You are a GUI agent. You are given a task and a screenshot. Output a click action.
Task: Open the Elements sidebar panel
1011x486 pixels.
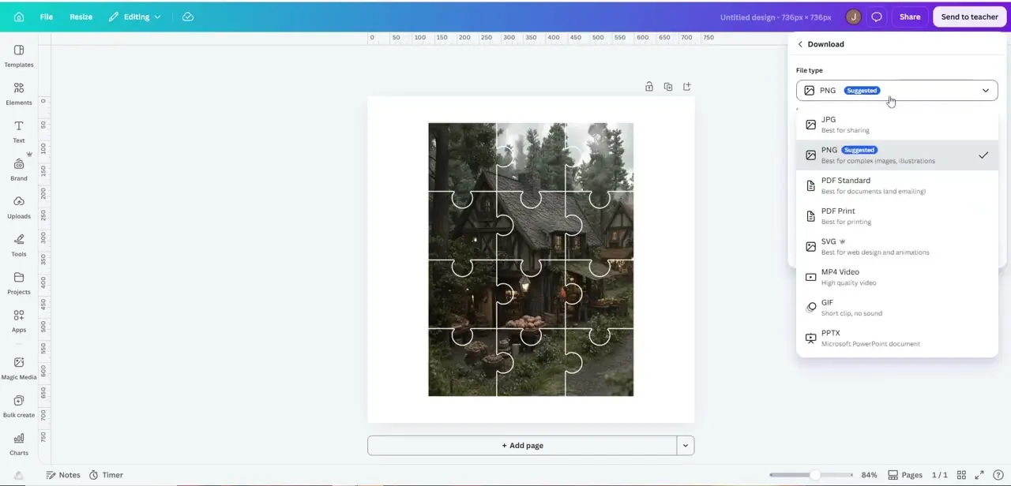coord(19,94)
